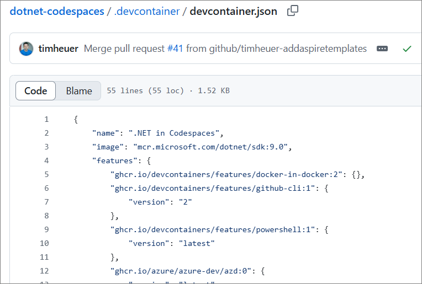The image size is (422, 284).
Task: Open the dotnet-codespaces repository link
Action: (x=57, y=11)
